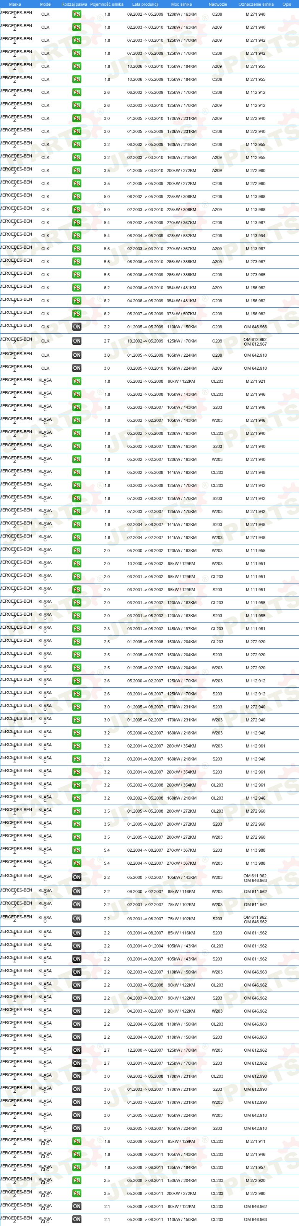Click the Lata produkcji column header
This screenshot has height=1226, width=299.
tap(145, 4)
